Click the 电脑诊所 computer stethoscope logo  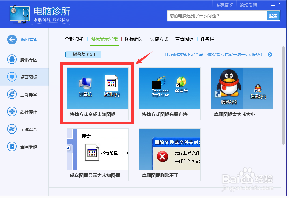(20, 14)
